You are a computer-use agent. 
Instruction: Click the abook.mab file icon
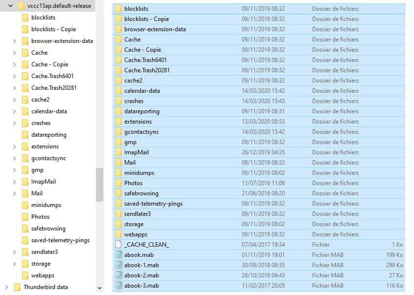119,255
